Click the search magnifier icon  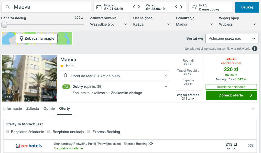pyautogui.click(x=8, y=7)
